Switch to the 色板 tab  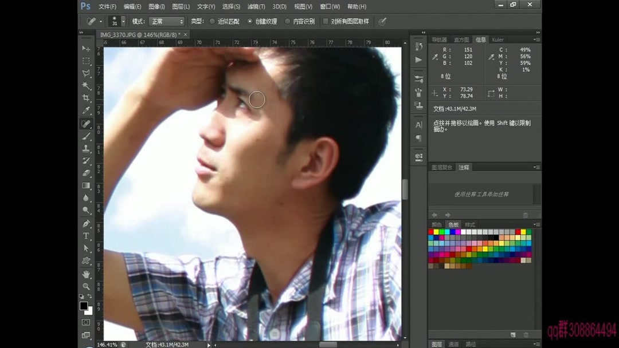pyautogui.click(x=453, y=224)
